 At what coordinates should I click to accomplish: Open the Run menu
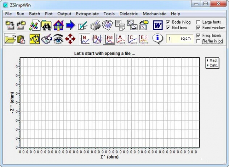[20, 14]
